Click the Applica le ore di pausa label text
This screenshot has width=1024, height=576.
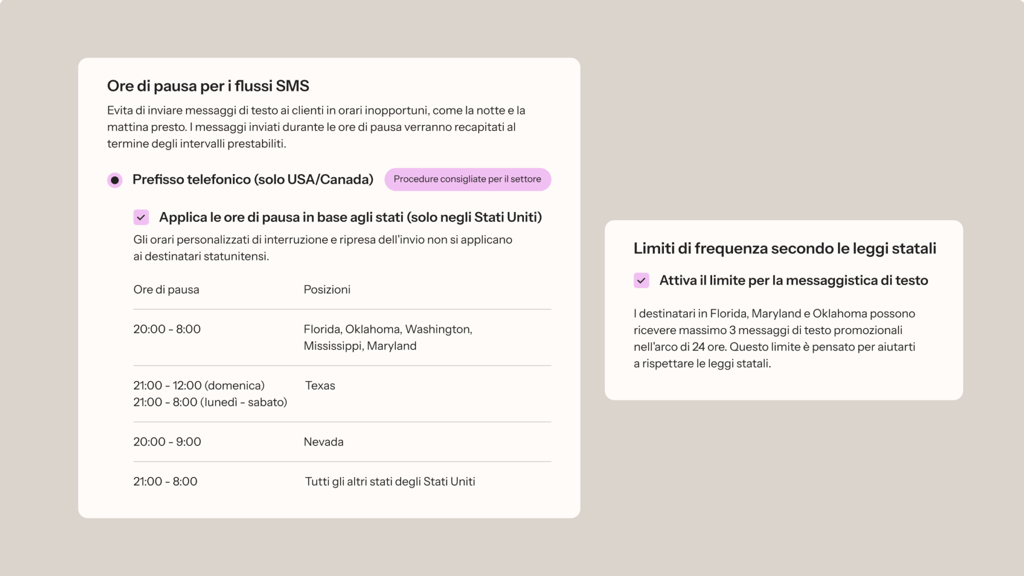350,217
